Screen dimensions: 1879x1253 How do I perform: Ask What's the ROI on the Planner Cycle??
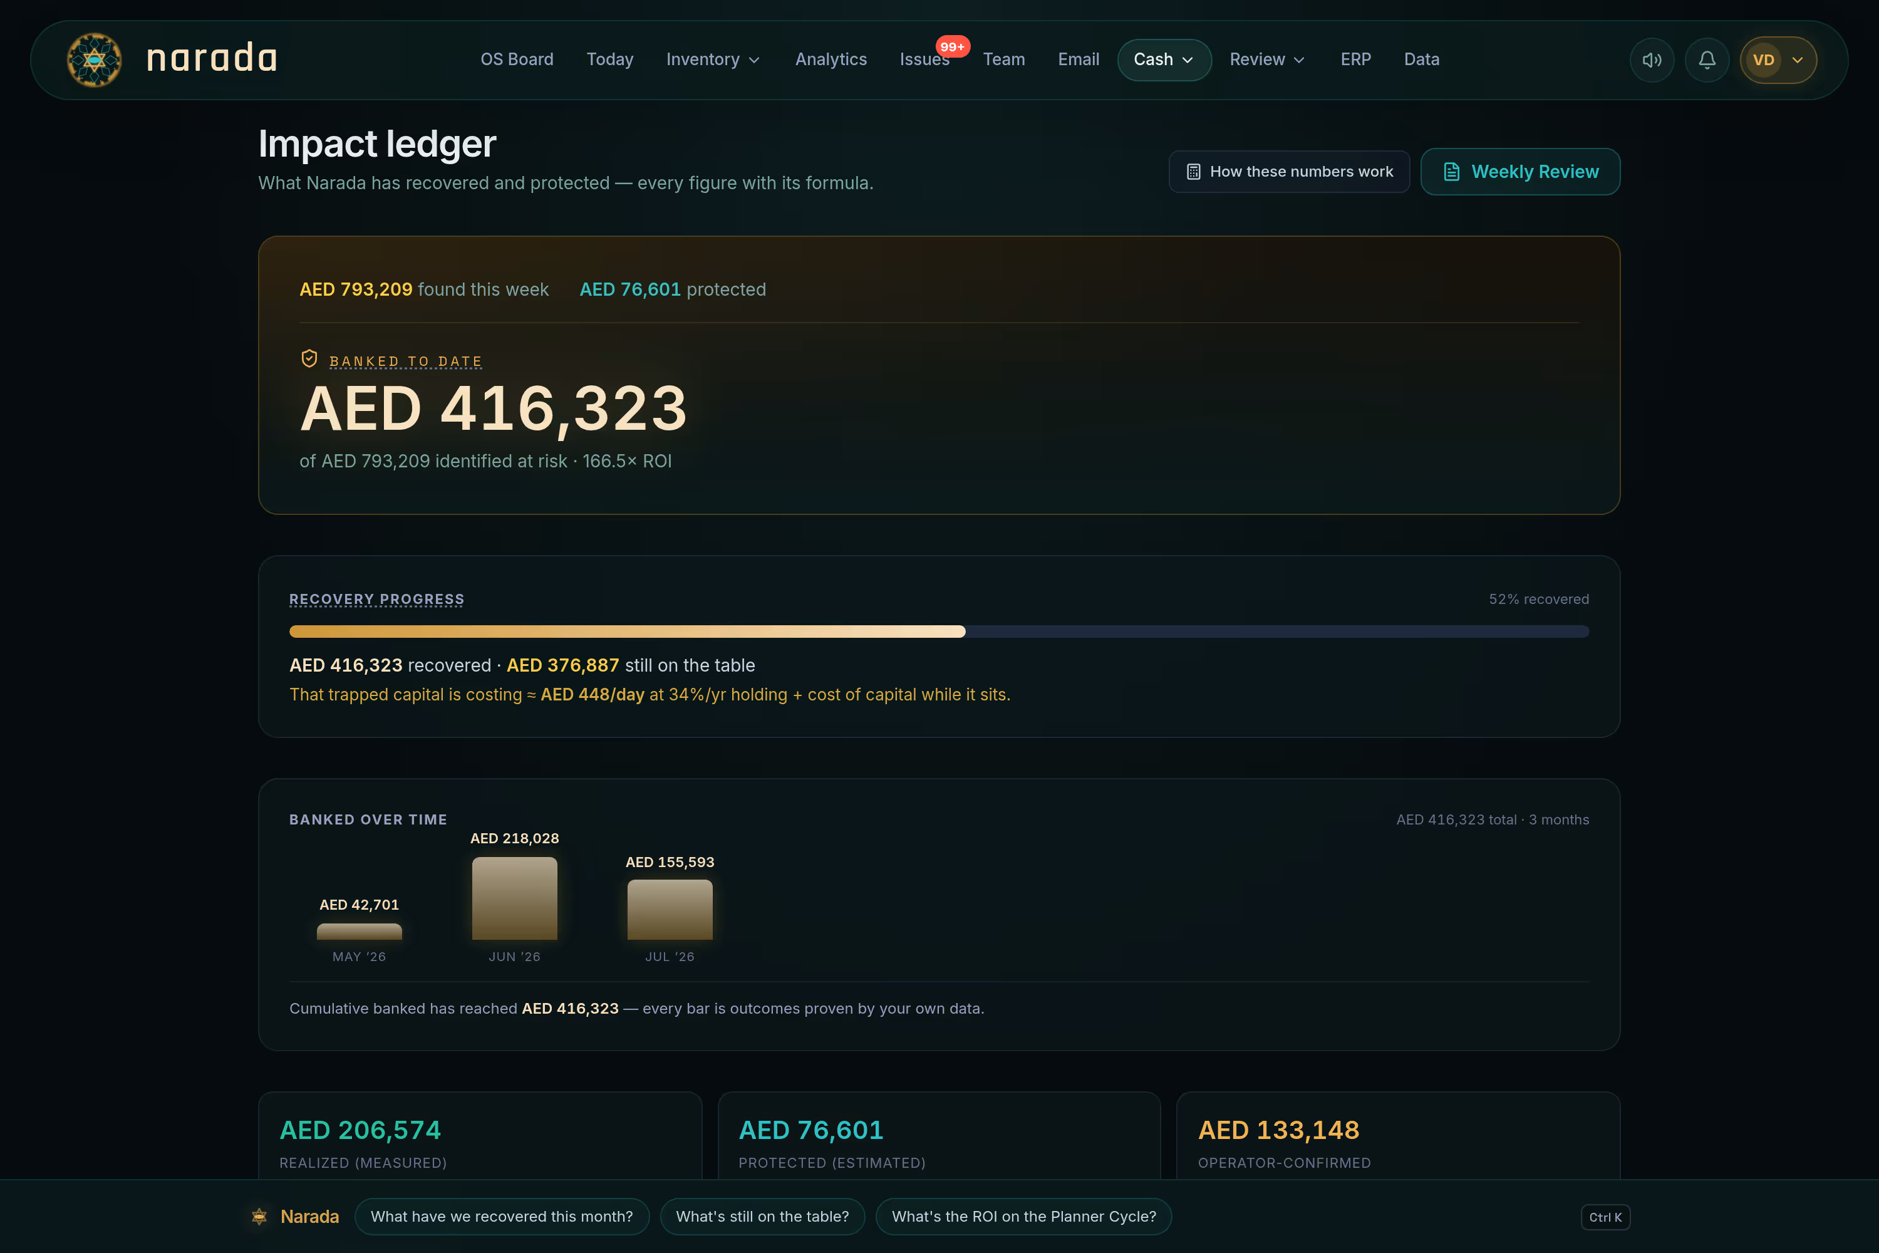click(1023, 1216)
